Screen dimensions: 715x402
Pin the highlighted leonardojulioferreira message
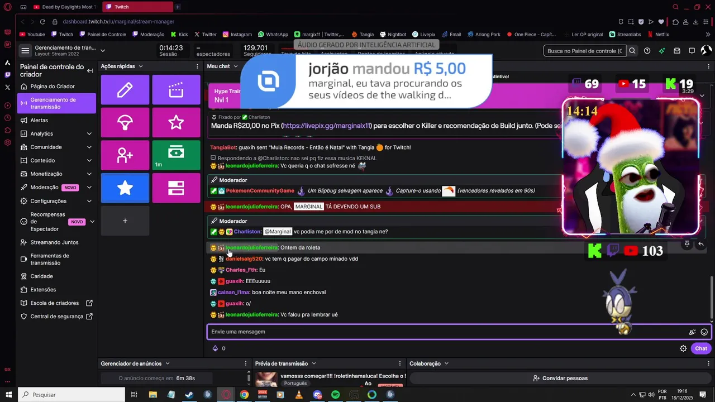687,244
